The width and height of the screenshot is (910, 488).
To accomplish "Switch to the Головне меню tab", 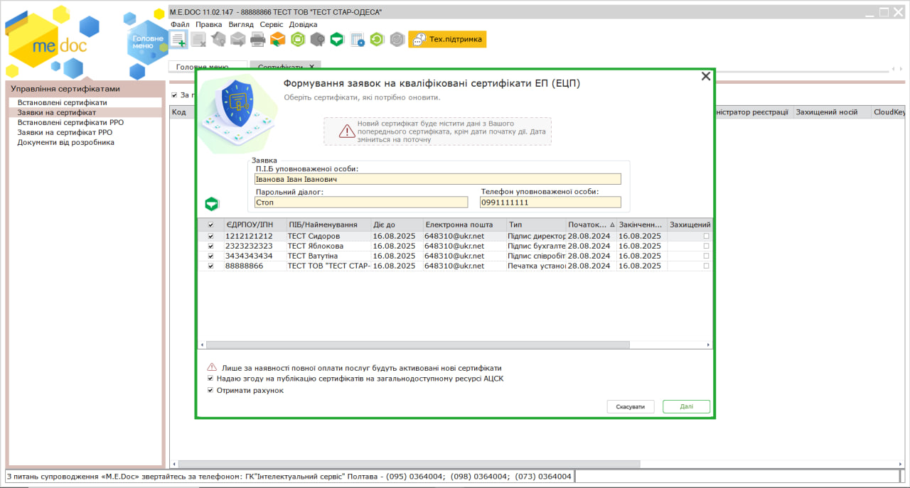I will click(208, 67).
